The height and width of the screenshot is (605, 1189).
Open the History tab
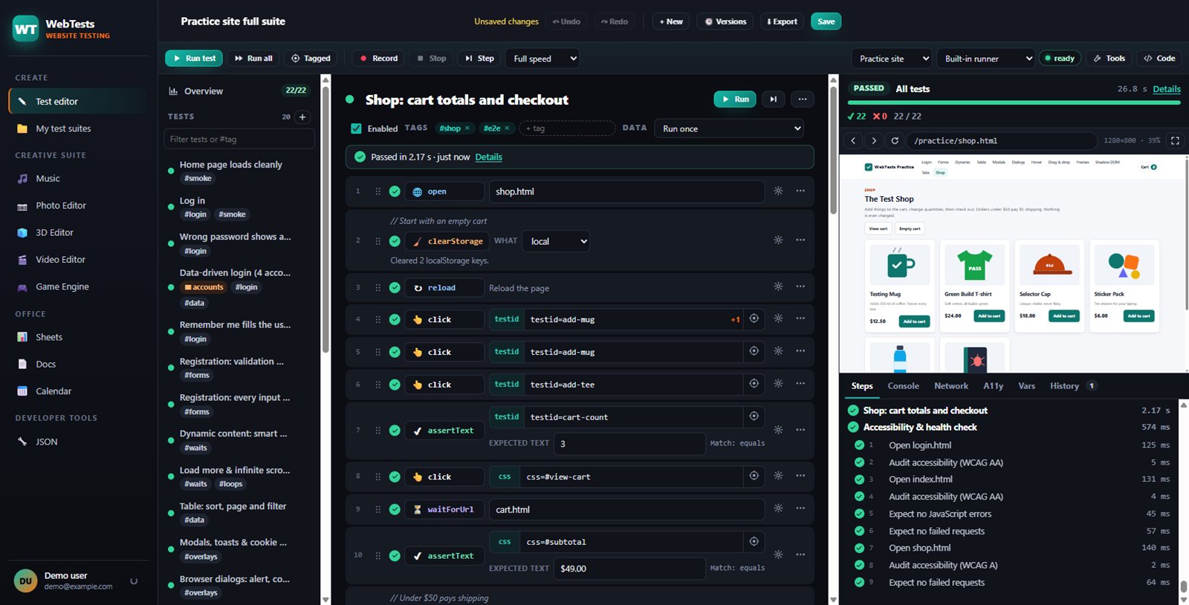pos(1072,386)
